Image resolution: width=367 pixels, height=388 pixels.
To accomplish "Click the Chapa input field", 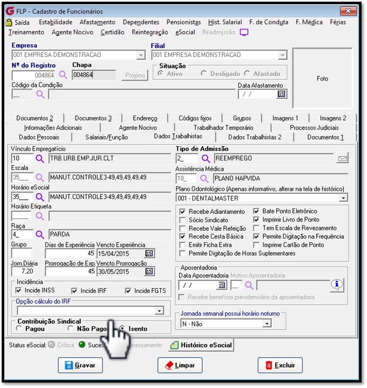I will point(94,75).
